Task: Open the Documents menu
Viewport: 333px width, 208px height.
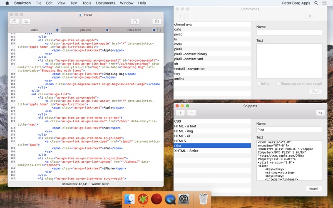Action: point(105,3)
